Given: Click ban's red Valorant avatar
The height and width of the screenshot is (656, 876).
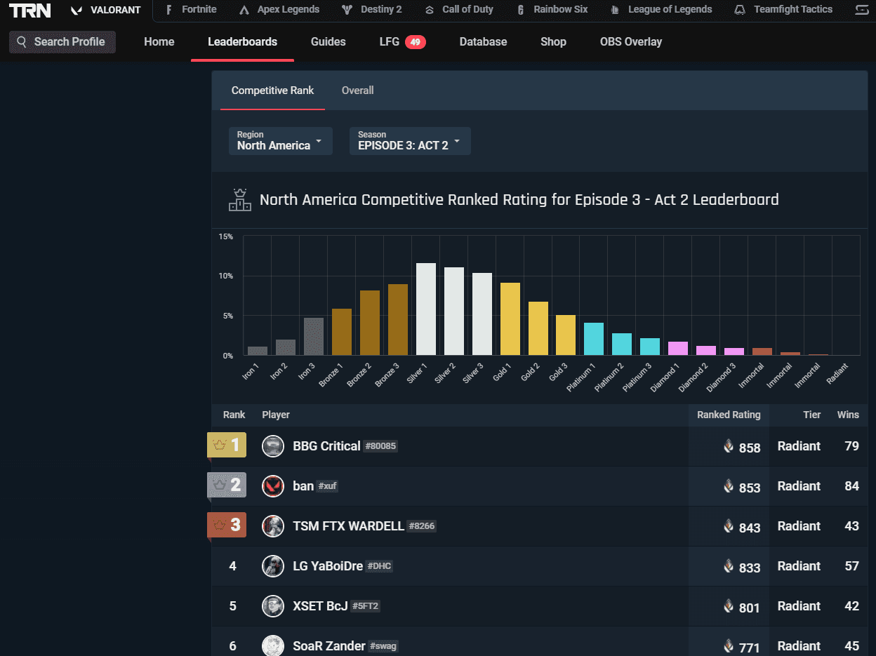Looking at the screenshot, I should click(x=273, y=486).
